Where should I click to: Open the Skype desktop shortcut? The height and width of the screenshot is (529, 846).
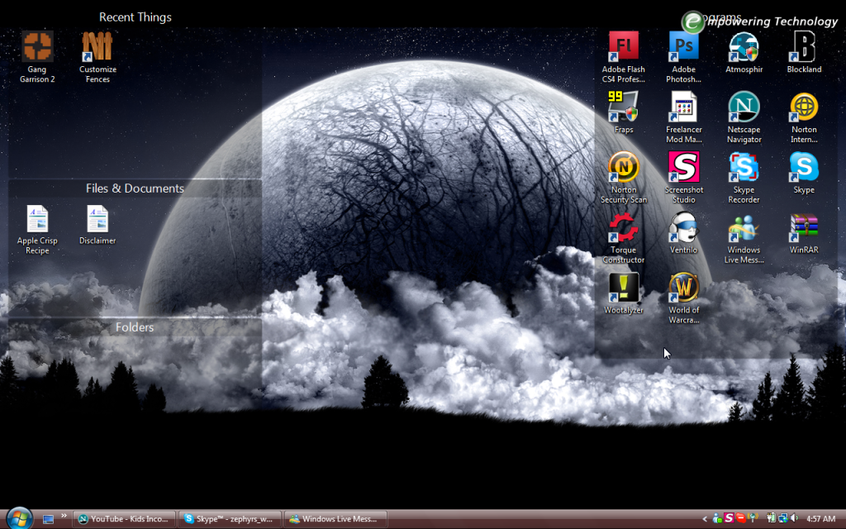point(804,173)
